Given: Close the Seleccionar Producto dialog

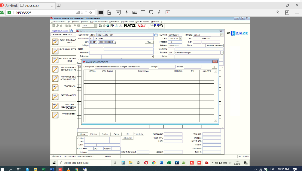Looking at the screenshot, I should [x=215, y=62].
